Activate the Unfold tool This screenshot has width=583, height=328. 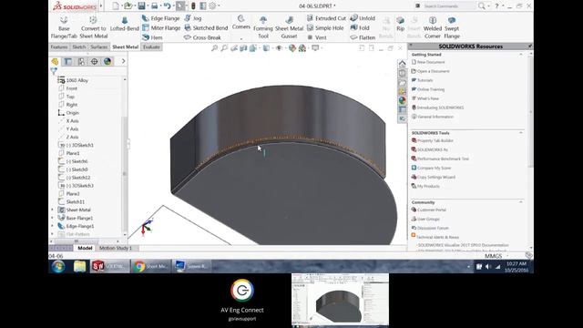pos(363,18)
